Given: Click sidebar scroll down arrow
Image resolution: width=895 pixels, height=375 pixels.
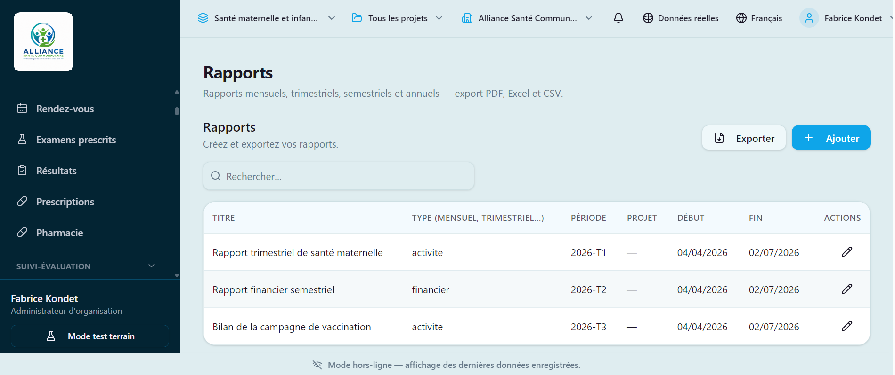Looking at the screenshot, I should 177,275.
